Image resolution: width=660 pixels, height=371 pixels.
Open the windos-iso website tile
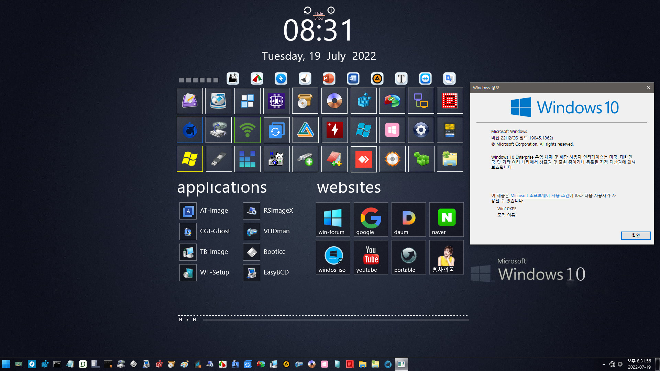[333, 257]
